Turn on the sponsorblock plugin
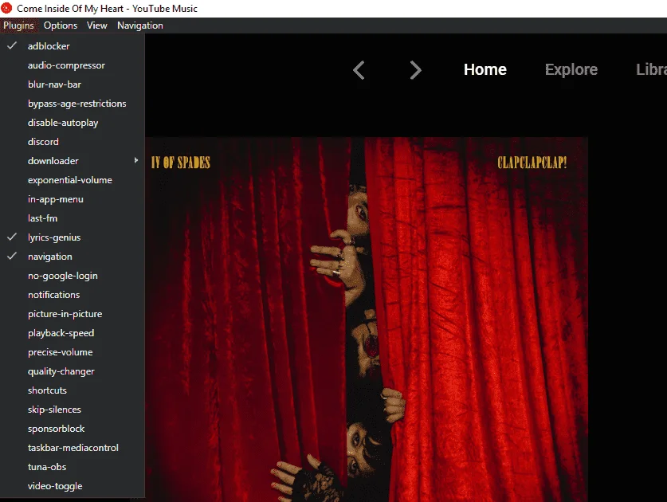The image size is (667, 502). pyautogui.click(x=73, y=429)
